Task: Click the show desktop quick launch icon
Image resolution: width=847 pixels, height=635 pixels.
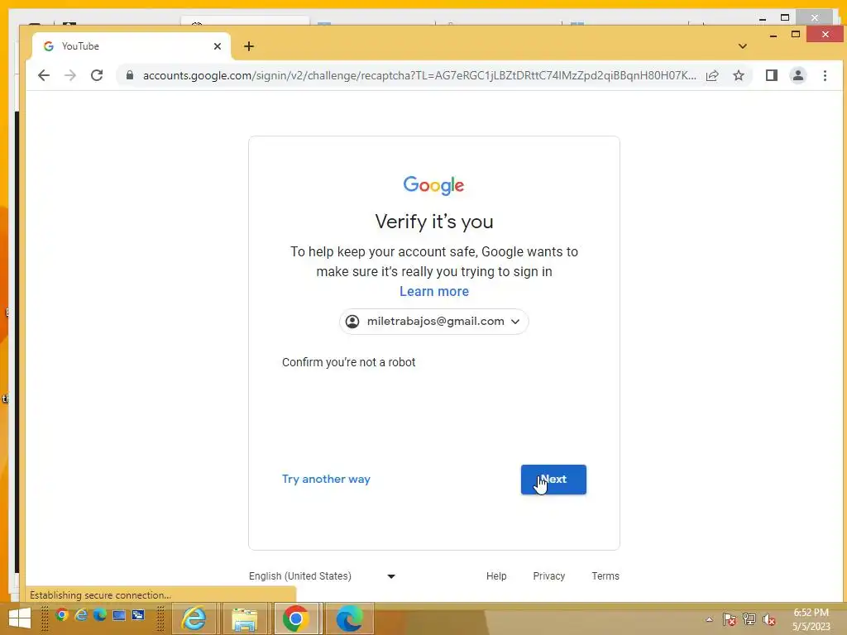Action: point(119,615)
